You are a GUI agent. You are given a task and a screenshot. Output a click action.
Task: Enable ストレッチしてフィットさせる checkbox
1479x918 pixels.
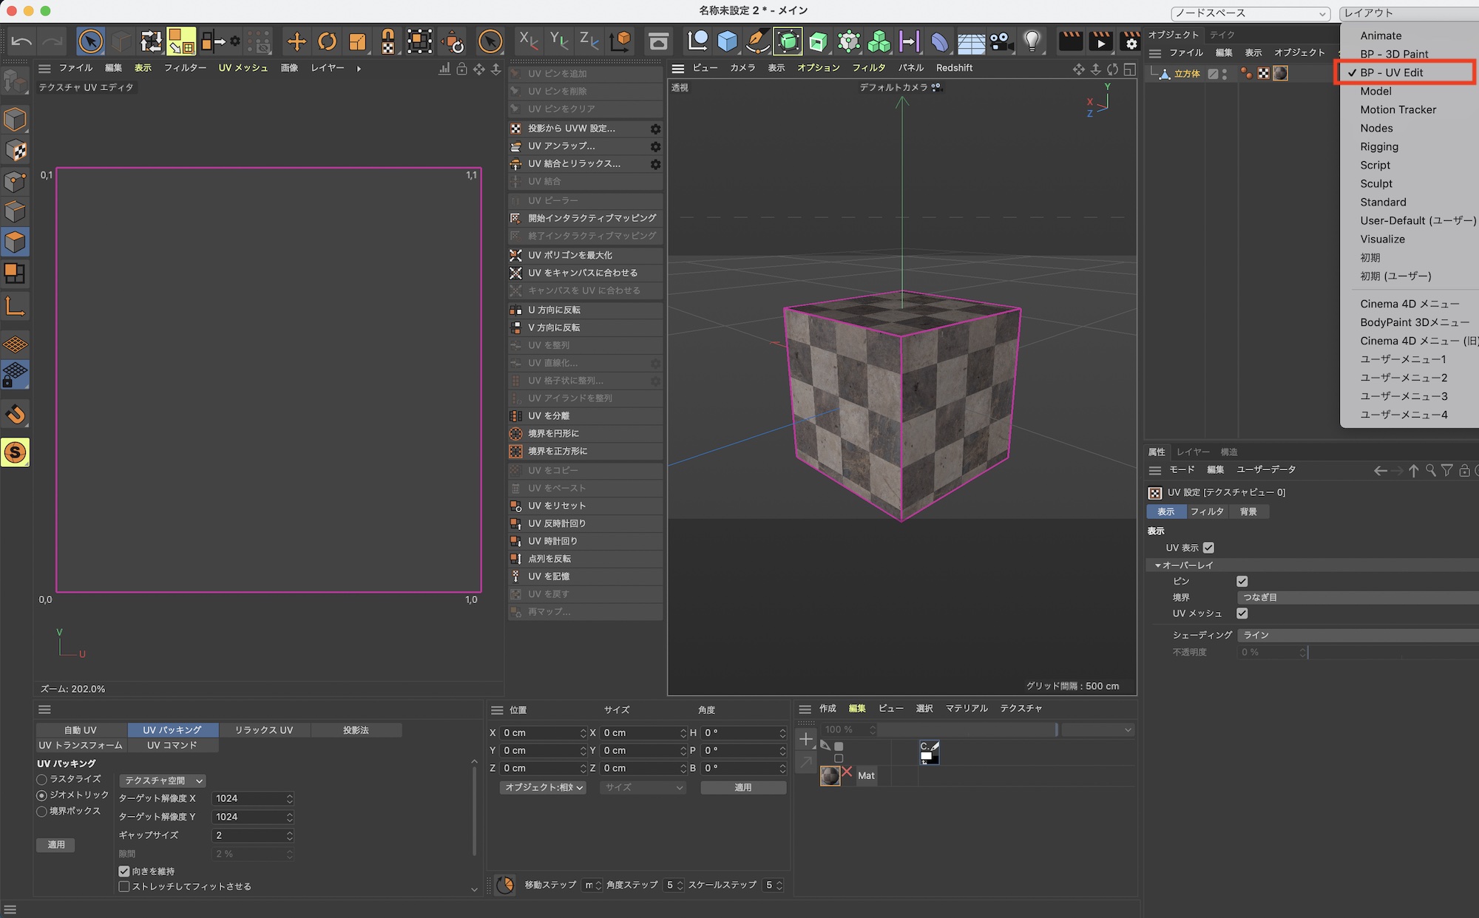coord(124,886)
